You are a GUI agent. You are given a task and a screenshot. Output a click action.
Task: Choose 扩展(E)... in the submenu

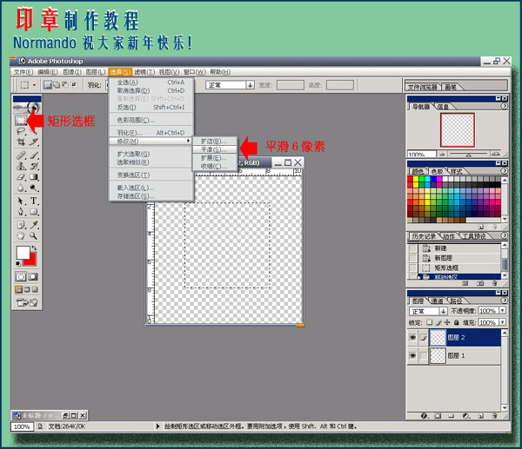[x=215, y=158]
